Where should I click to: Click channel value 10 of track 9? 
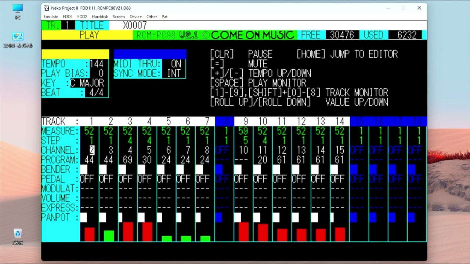pos(243,150)
